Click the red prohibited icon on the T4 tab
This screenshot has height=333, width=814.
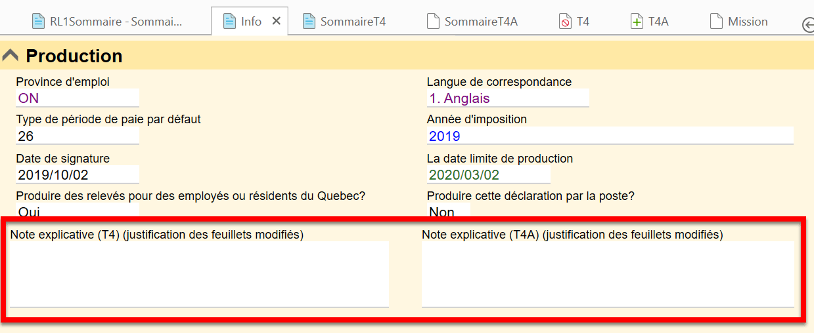pyautogui.click(x=565, y=22)
